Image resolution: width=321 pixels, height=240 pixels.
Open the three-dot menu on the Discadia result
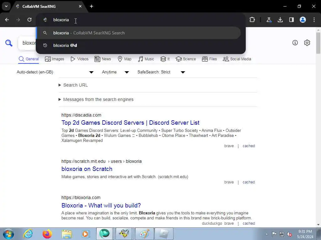click(238, 146)
